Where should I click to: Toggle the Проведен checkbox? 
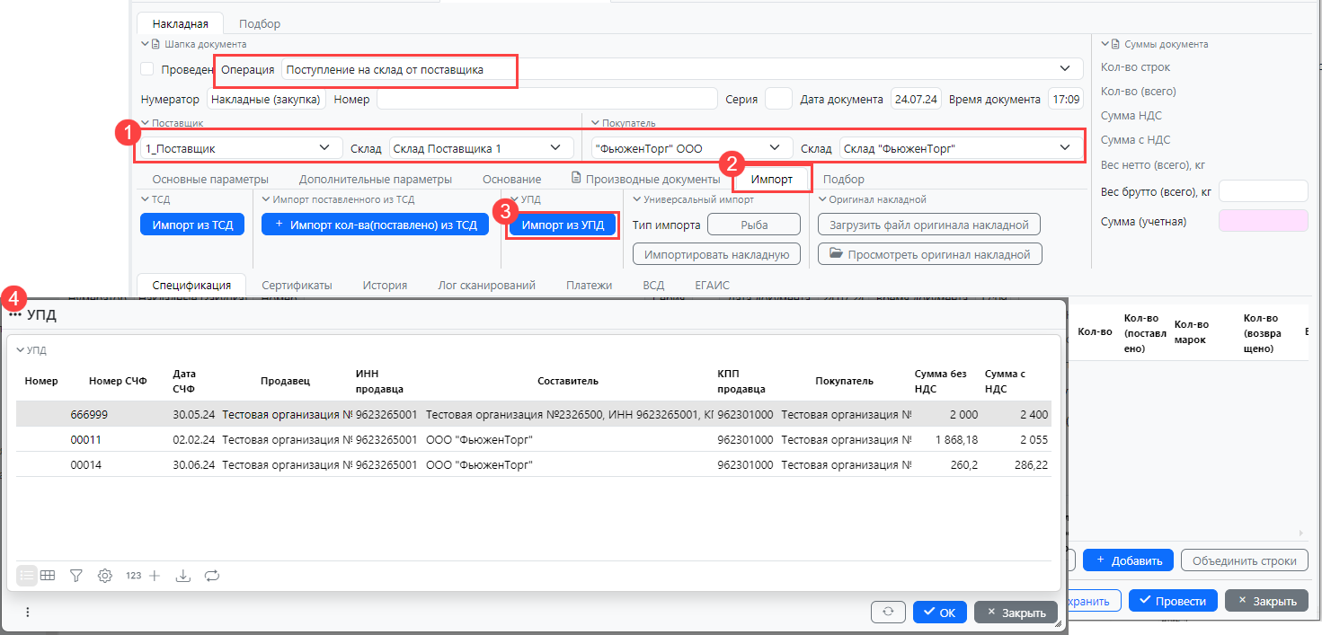(x=147, y=69)
